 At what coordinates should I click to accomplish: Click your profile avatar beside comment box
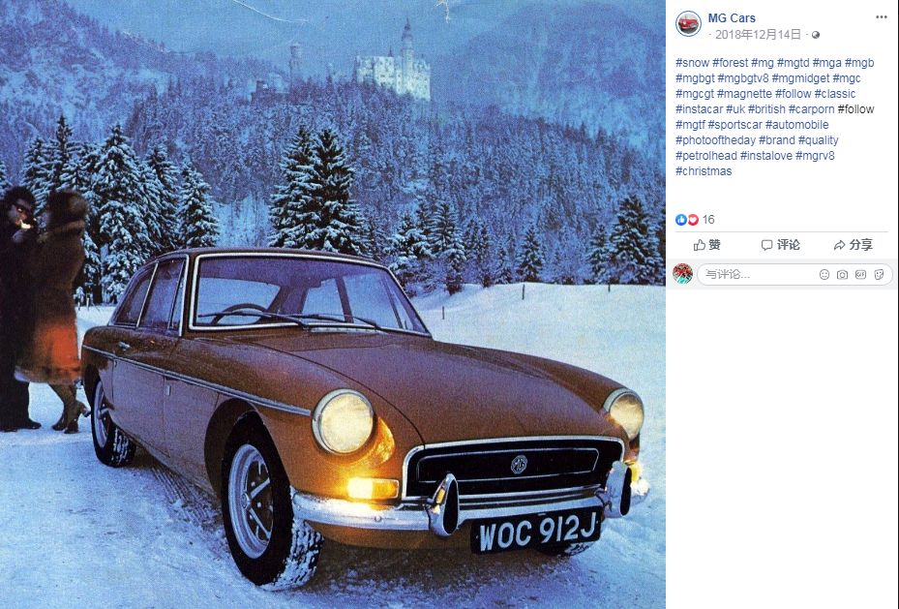pyautogui.click(x=683, y=274)
